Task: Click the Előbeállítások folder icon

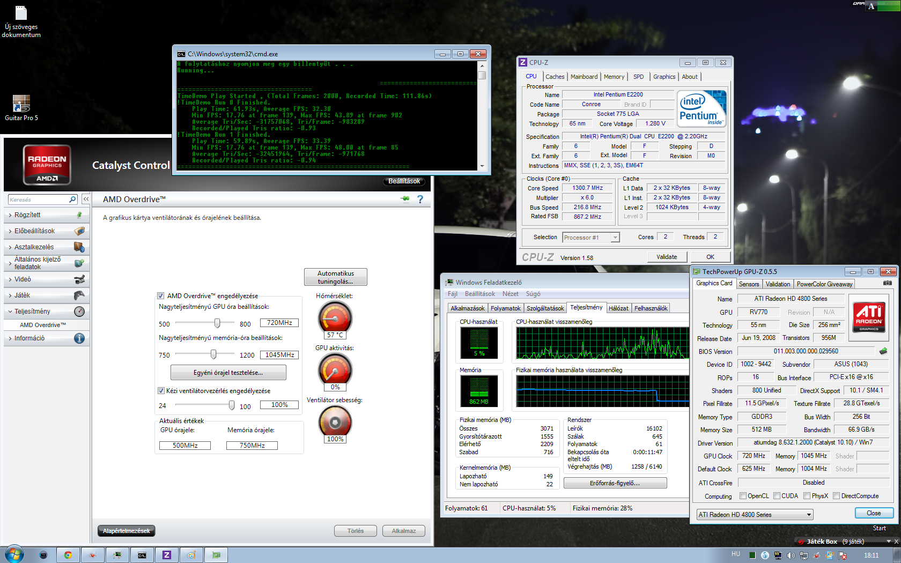Action: pyautogui.click(x=79, y=231)
